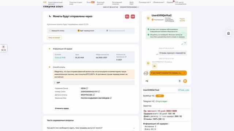
Task: Click the screen recording indicator at 14:12
Action: tap(3, 48)
